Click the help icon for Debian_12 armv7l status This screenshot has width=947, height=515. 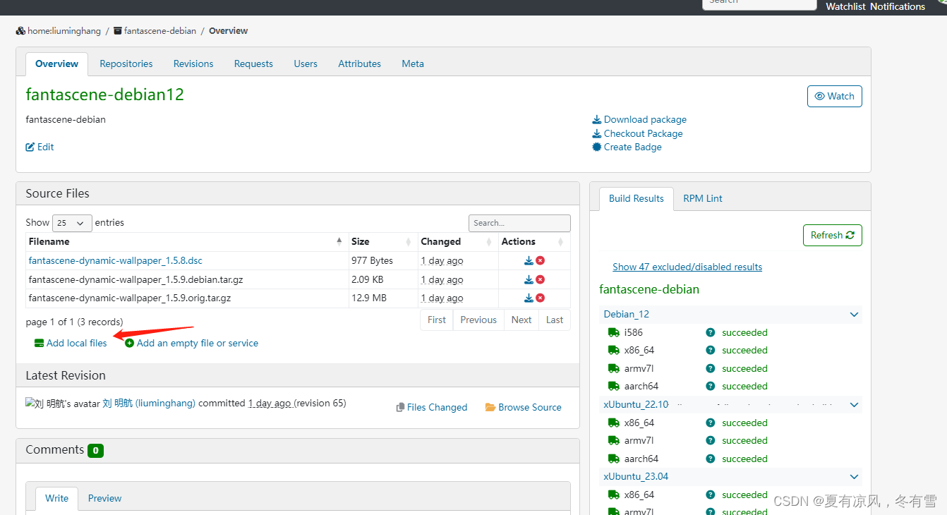[x=710, y=368]
